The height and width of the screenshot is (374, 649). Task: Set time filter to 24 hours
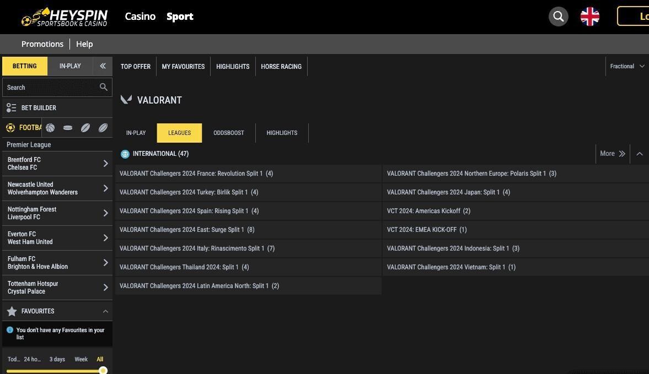[33, 359]
